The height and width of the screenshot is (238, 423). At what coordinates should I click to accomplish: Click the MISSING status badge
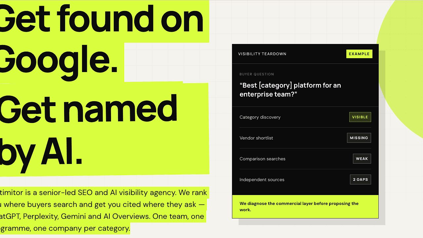click(x=359, y=138)
